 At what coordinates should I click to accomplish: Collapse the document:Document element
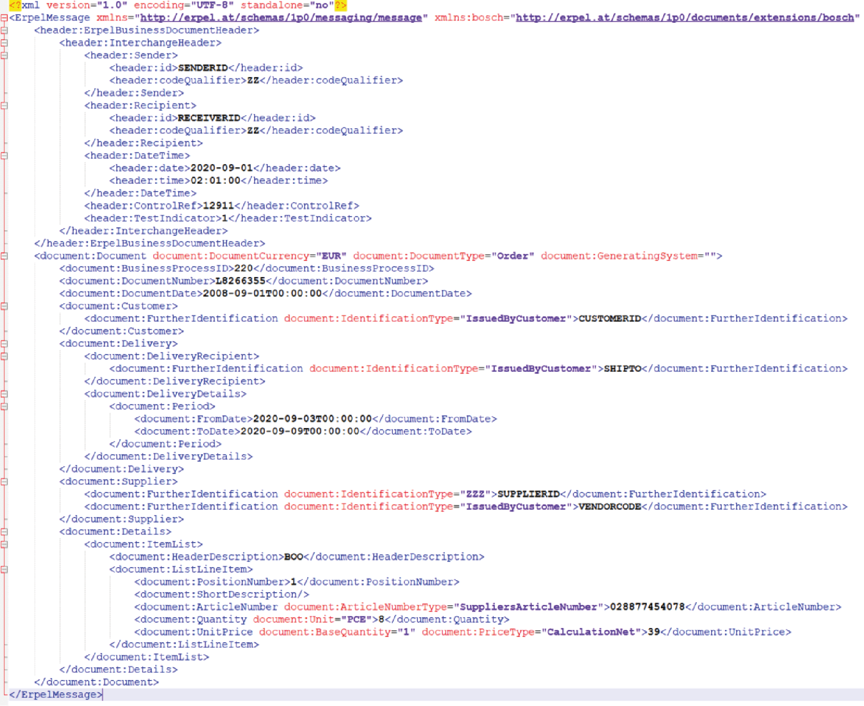tap(4, 256)
